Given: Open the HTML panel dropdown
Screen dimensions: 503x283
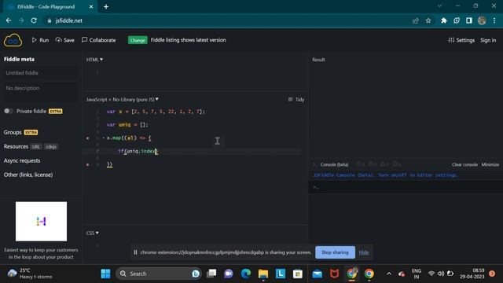Looking at the screenshot, I should coord(94,60).
